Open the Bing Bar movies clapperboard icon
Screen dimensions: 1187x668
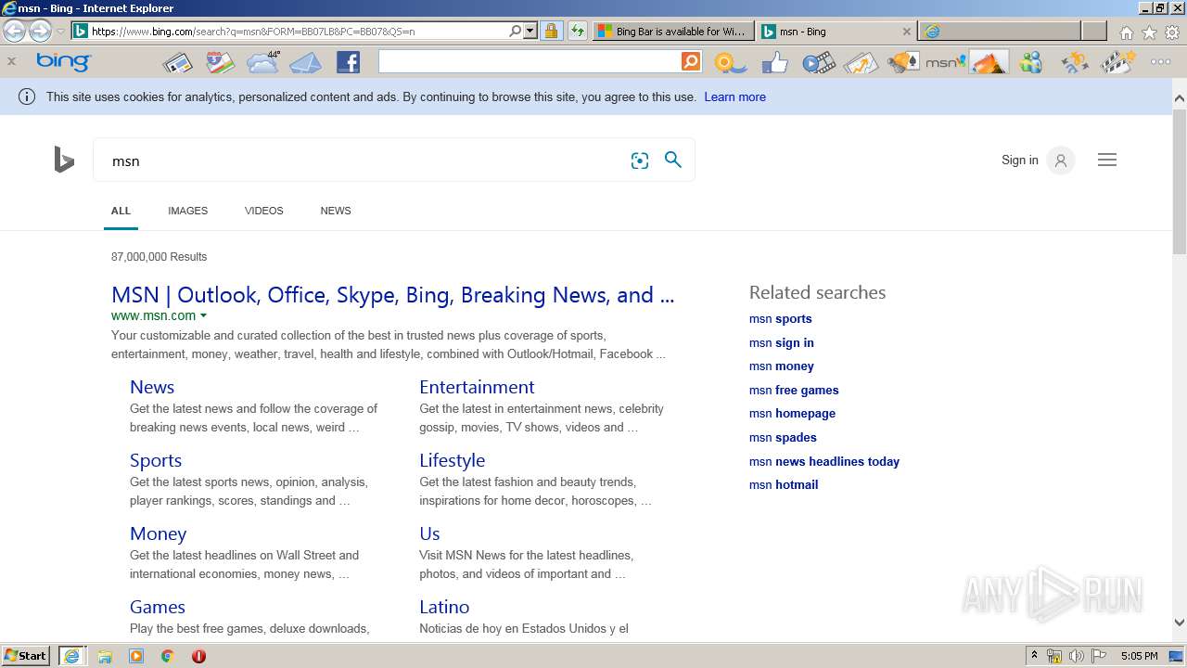click(x=1117, y=63)
